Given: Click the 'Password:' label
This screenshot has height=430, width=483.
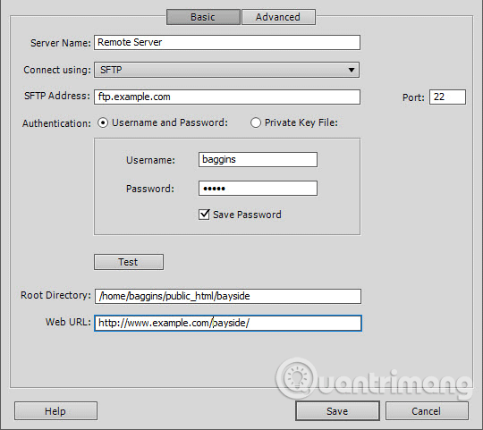Looking at the screenshot, I should point(150,189).
